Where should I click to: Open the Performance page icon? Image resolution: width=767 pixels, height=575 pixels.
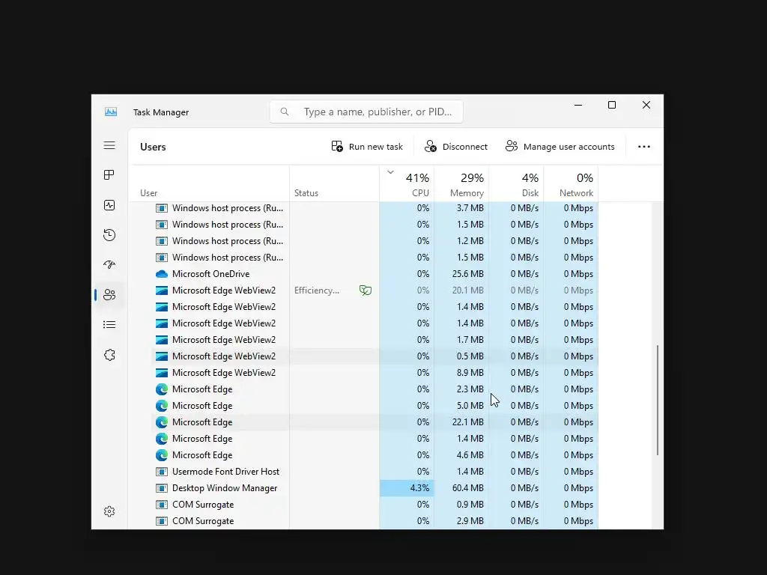point(109,205)
